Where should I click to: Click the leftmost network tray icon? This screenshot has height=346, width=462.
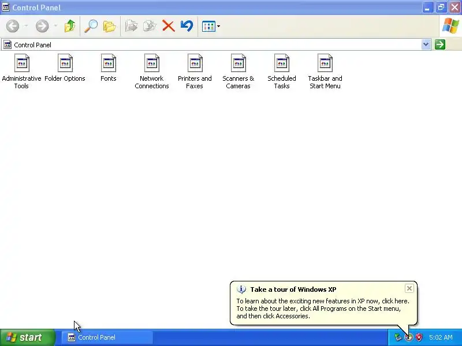point(398,337)
